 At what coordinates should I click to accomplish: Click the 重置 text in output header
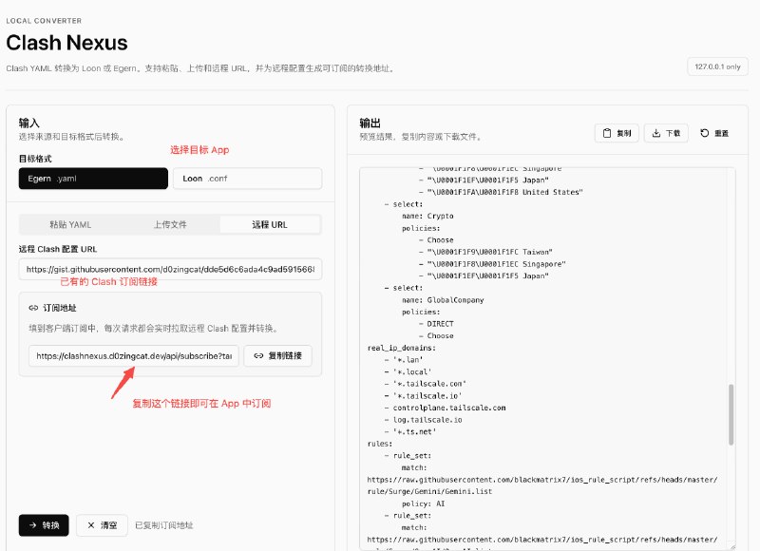[x=722, y=133]
